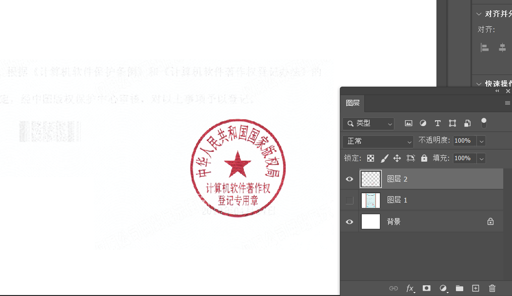Image resolution: width=512 pixels, height=296 pixels.
Task: Create new fill or adjustment layer
Action: click(443, 288)
